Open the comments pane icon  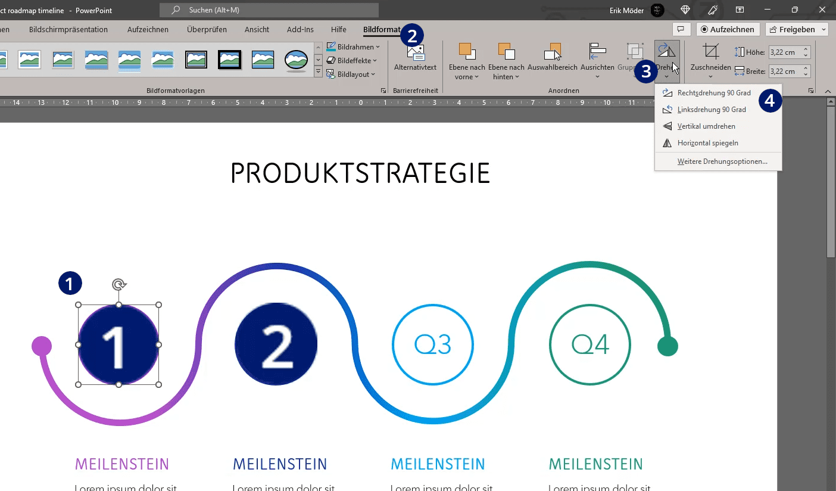(681, 29)
